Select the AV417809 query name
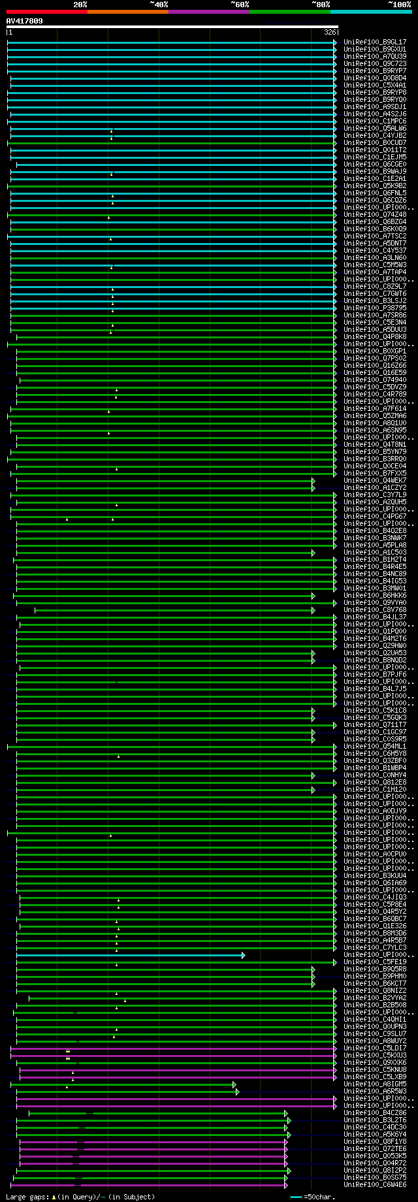418x1202 pixels. pyautogui.click(x=25, y=21)
